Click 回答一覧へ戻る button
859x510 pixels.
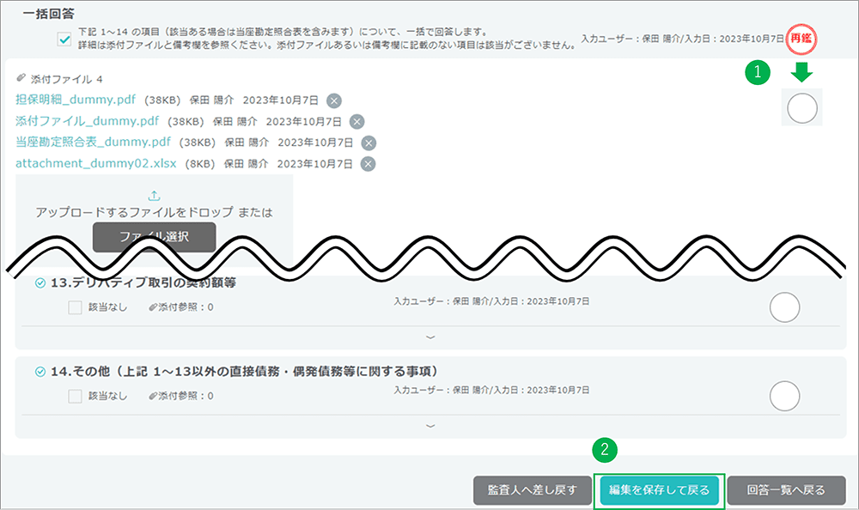[x=785, y=490]
